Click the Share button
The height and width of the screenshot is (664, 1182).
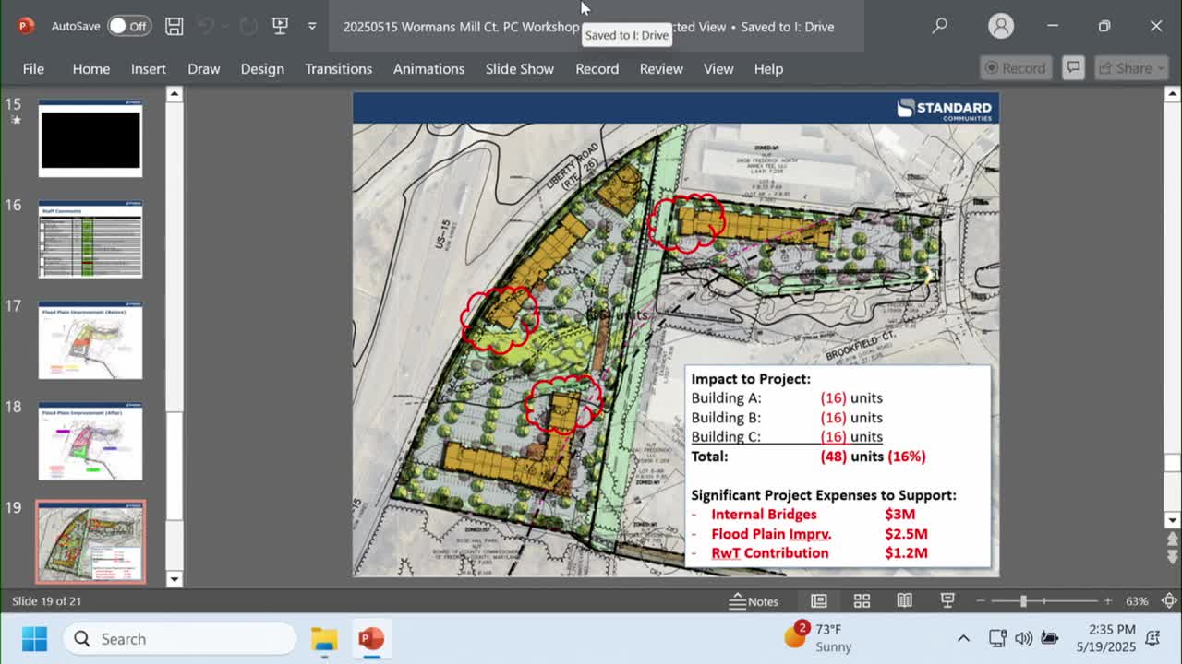click(x=1130, y=68)
